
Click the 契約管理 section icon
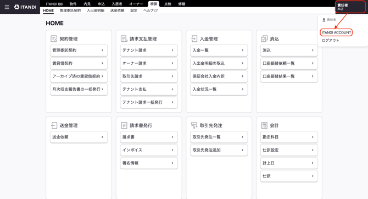click(54, 39)
